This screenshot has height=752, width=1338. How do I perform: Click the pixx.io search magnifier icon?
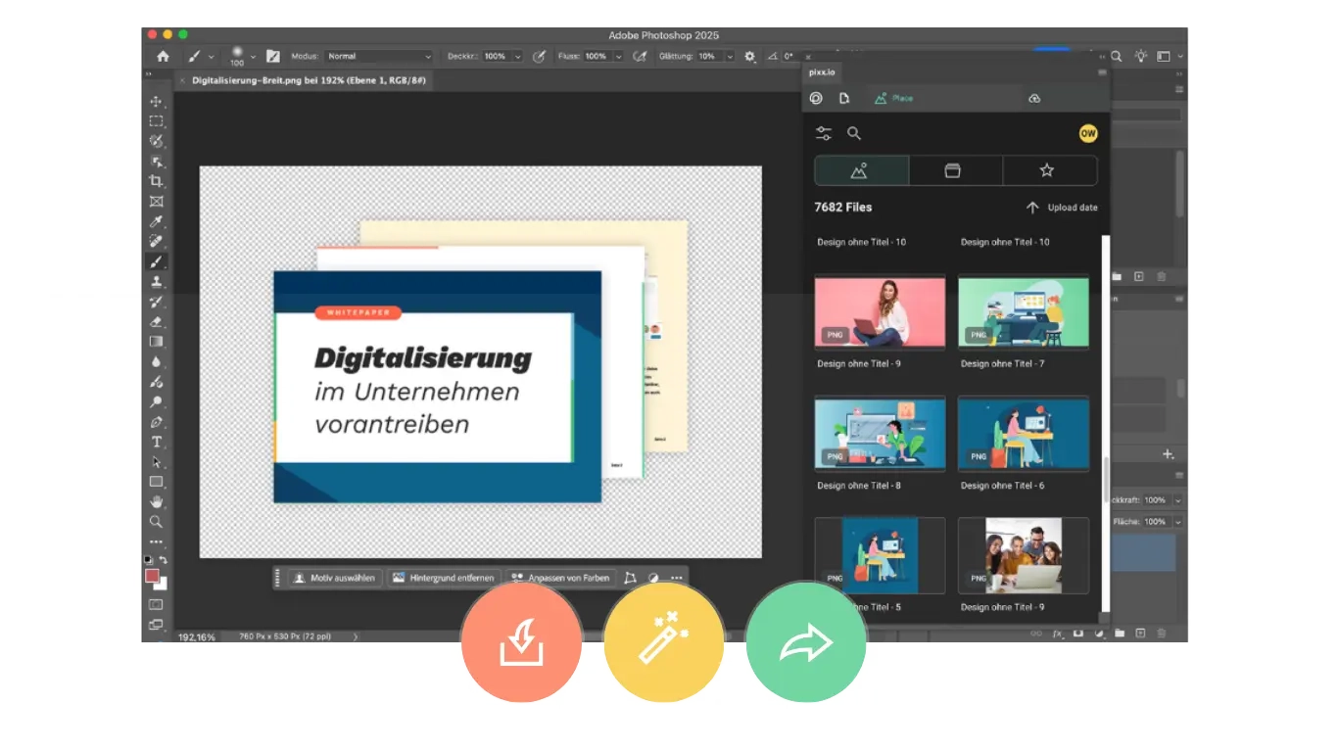[x=854, y=133]
